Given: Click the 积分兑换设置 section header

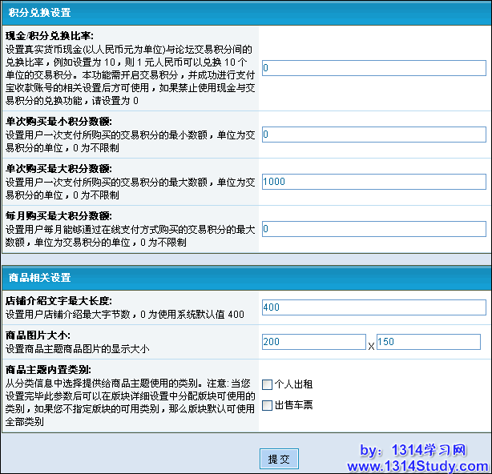Looking at the screenshot, I should (39, 13).
